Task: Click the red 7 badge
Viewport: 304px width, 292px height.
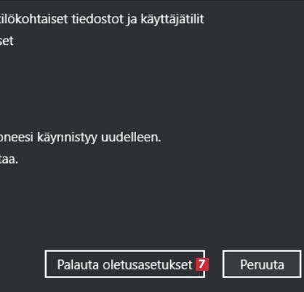Action: tap(202, 264)
